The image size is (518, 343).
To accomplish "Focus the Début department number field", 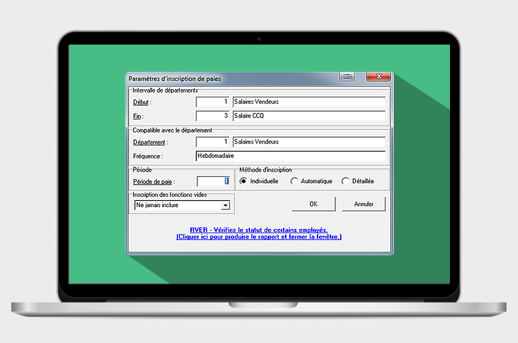I will click(212, 102).
